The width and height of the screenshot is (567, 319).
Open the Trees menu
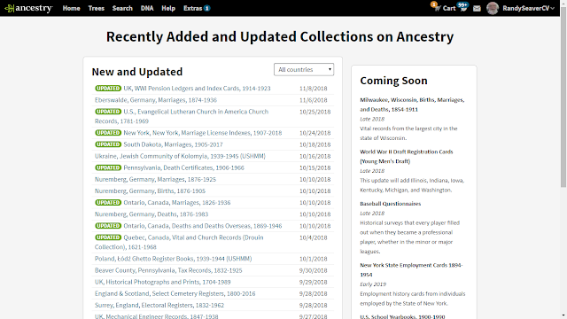(x=97, y=8)
